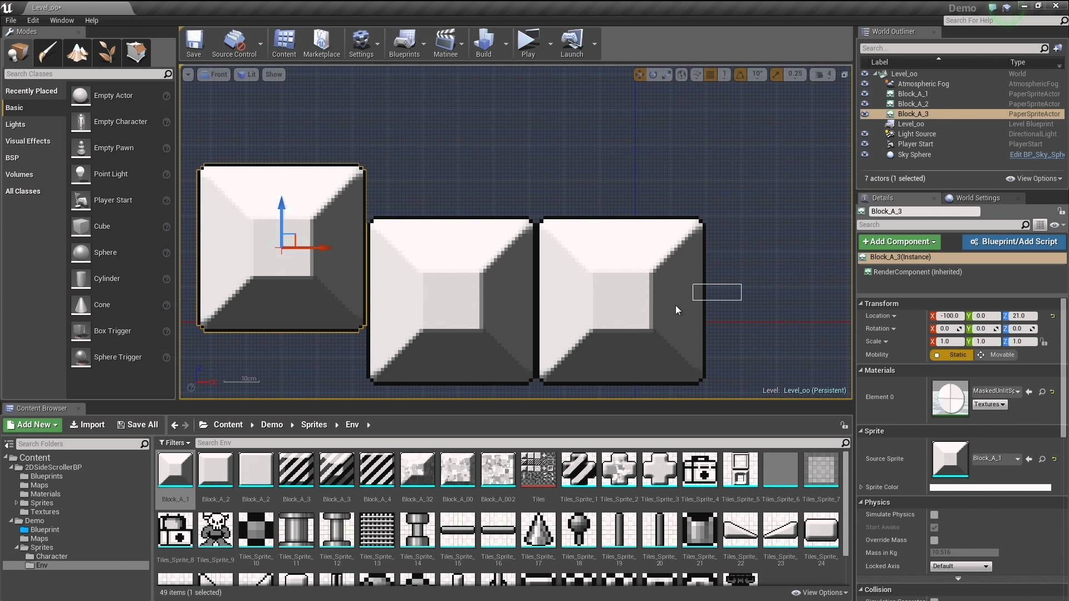Open the Location type dropdown
Image resolution: width=1069 pixels, height=601 pixels.
tap(881, 316)
